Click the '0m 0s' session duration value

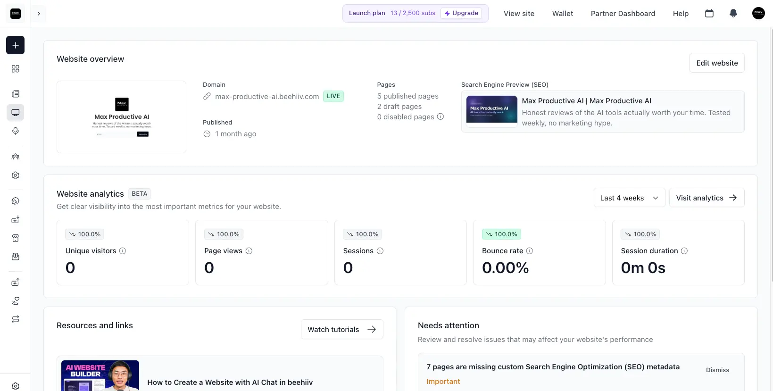[x=643, y=268]
